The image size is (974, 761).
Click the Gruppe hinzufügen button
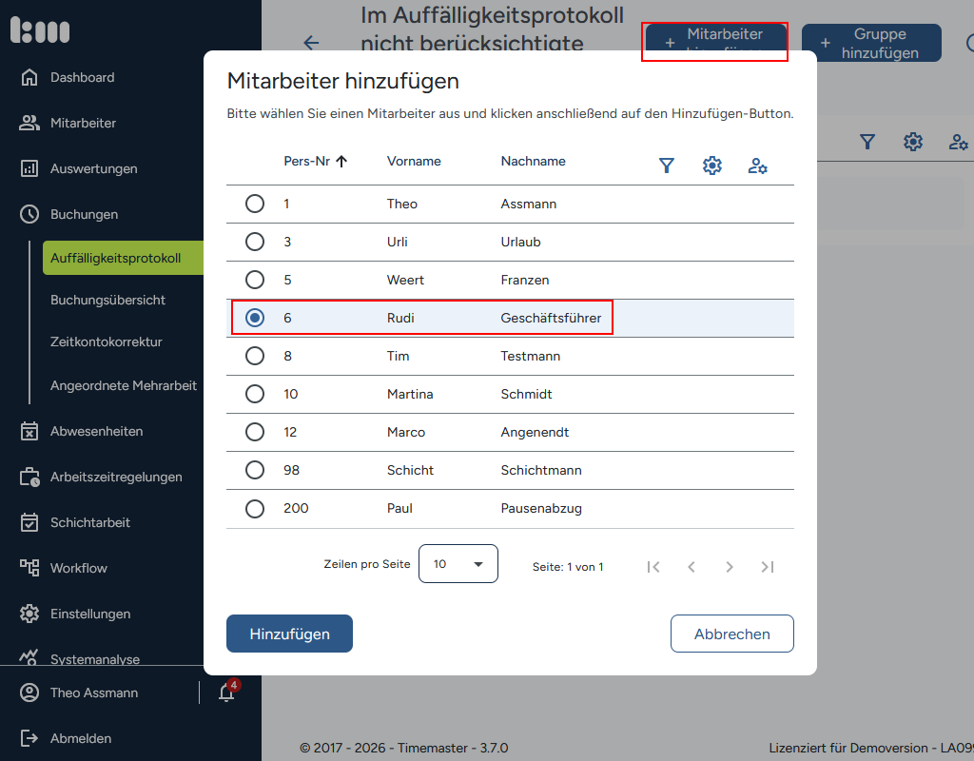coord(871,43)
